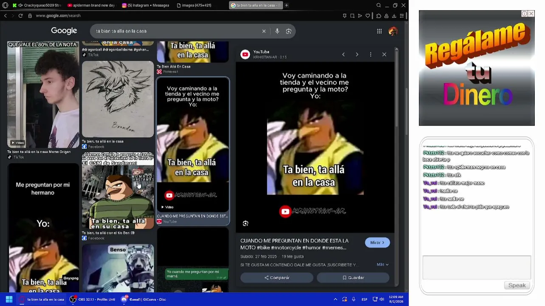Open the TikTok video thumbnail of boy
545x306 pixels.
43,94
